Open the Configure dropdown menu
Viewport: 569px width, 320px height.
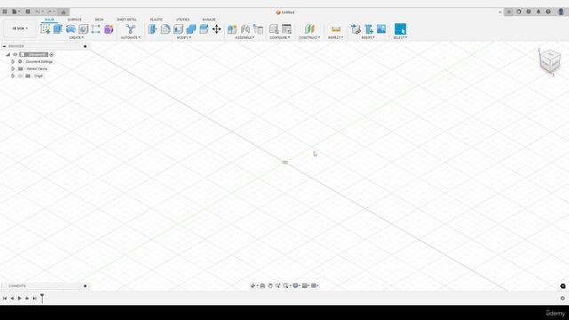(x=280, y=37)
